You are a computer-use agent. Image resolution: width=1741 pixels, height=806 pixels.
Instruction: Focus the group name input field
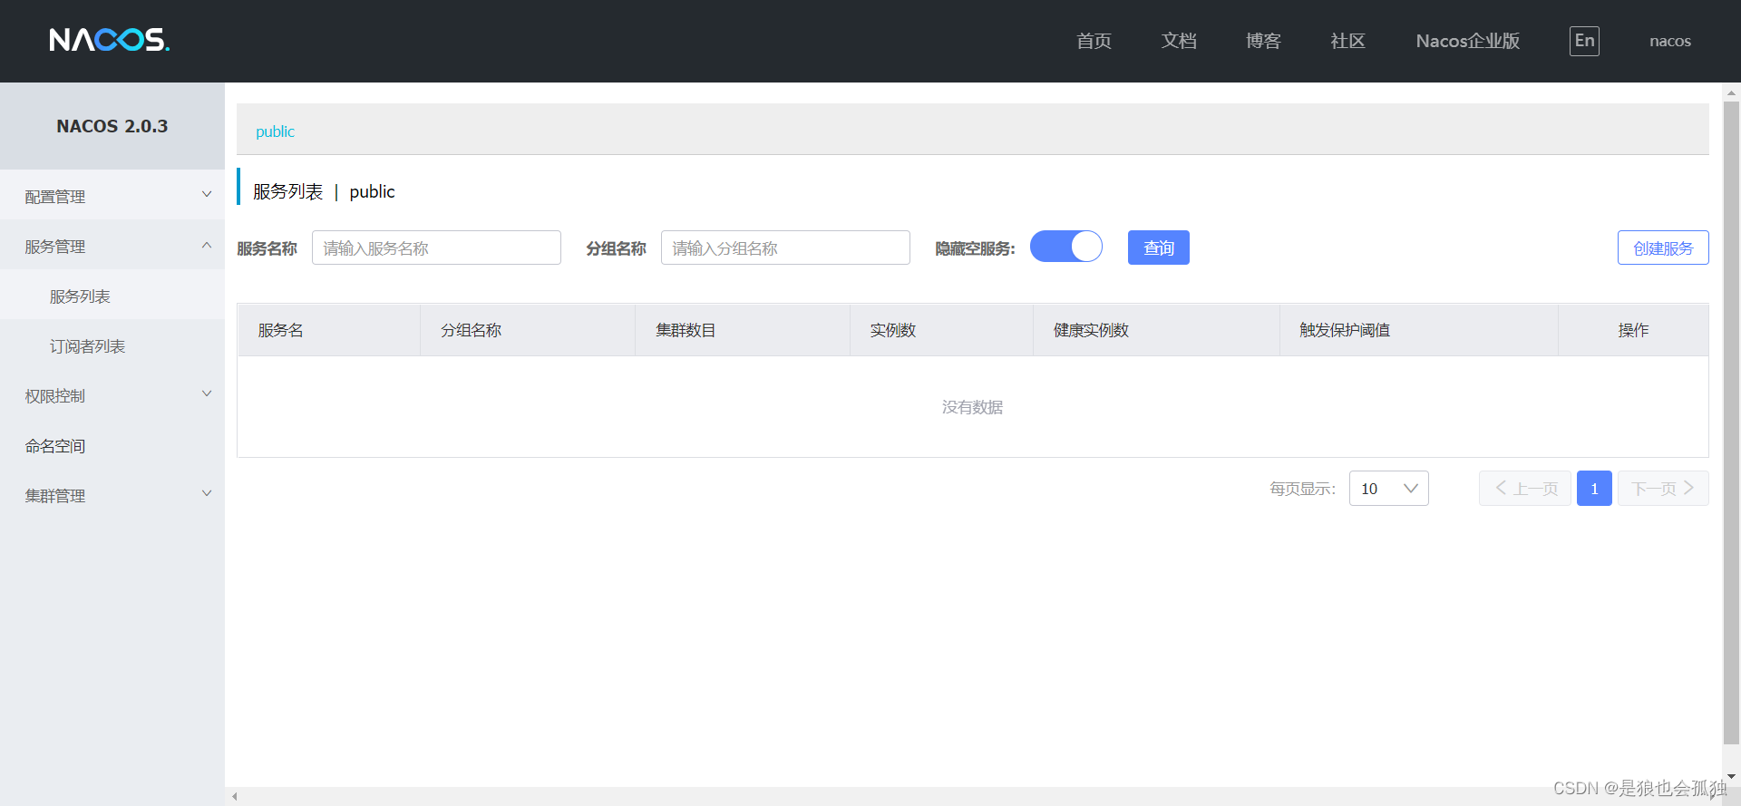coord(785,248)
